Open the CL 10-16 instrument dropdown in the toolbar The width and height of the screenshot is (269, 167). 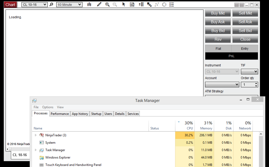pos(34,4)
